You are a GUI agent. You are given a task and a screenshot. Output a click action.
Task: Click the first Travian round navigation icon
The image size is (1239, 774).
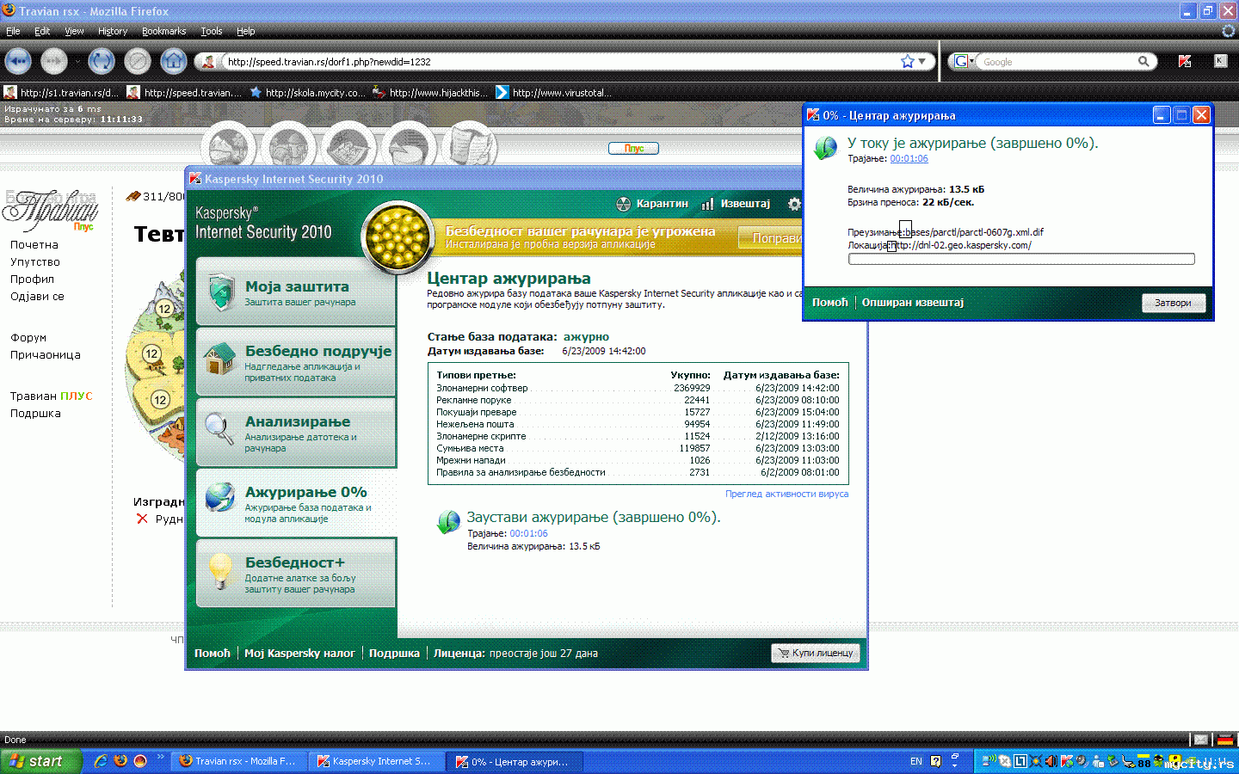(228, 146)
